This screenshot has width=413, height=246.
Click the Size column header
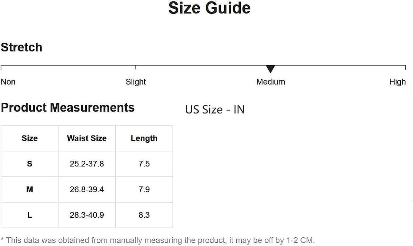point(30,138)
